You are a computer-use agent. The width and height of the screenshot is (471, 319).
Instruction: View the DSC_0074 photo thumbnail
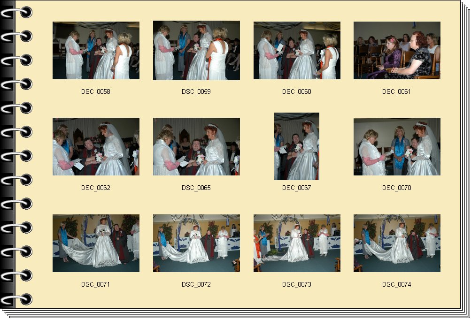(397, 243)
